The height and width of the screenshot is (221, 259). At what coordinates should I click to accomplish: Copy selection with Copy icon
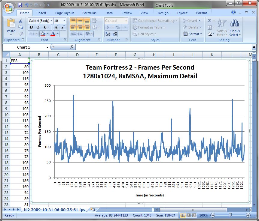21,27
